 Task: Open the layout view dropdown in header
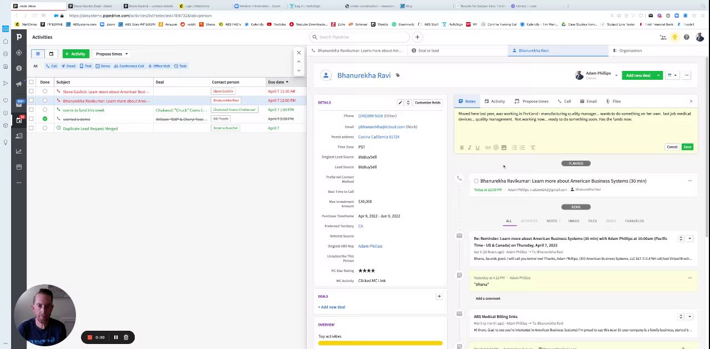(672, 75)
